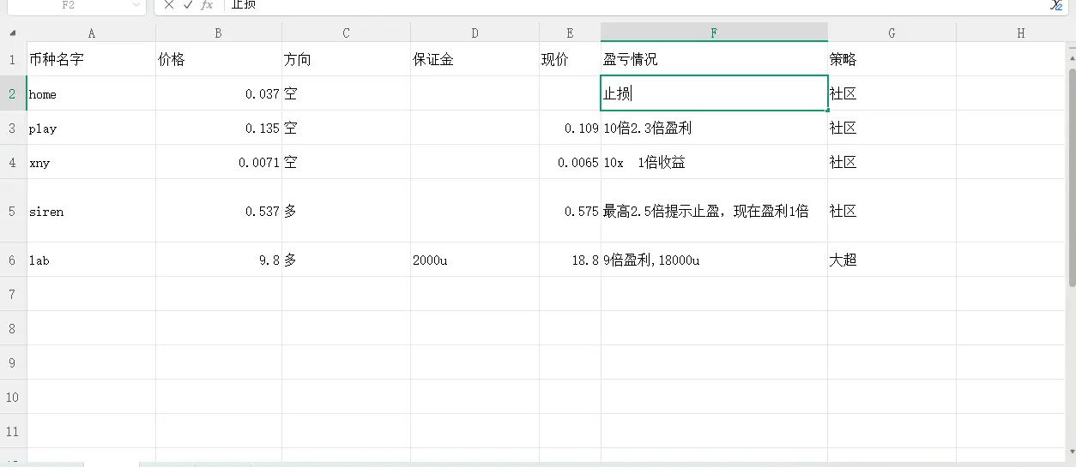Select column D header
Image resolution: width=1076 pixels, height=467 pixels.
[475, 33]
